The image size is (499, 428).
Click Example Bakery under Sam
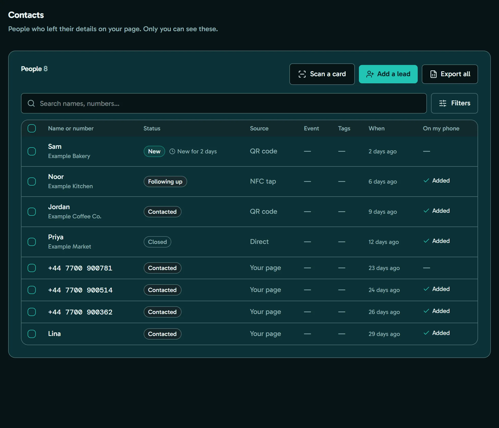tap(69, 156)
